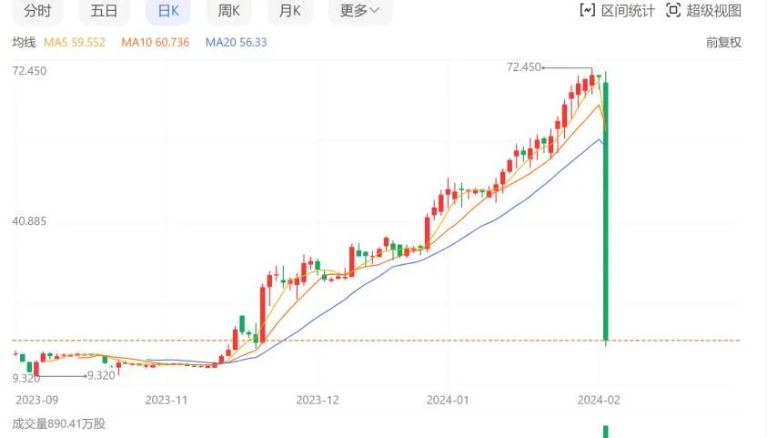Open the 前复权 price adjustment selector
This screenshot has width=767, height=438.
tap(723, 42)
